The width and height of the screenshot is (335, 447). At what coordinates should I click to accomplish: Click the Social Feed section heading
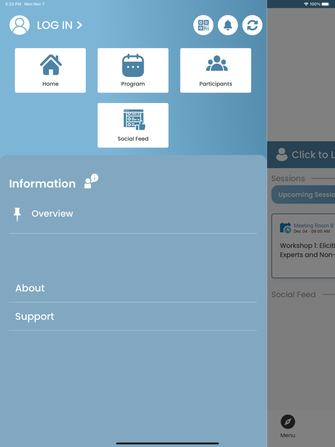click(x=293, y=295)
